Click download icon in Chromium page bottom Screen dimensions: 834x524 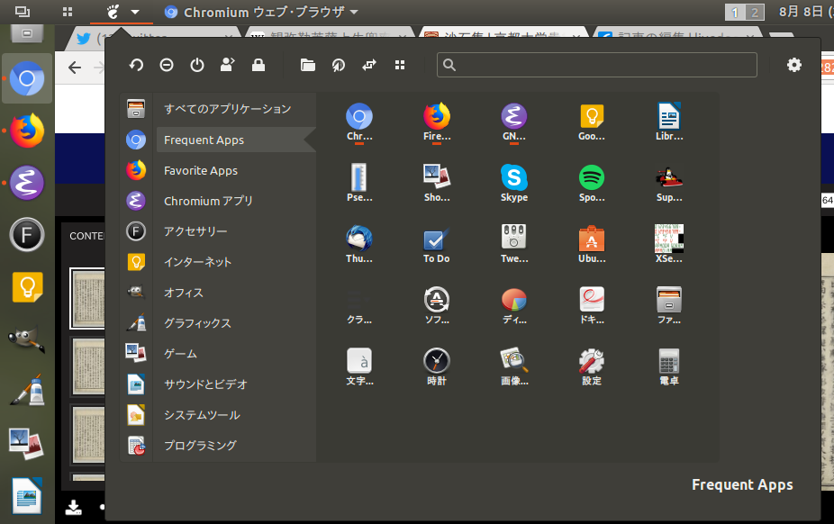tap(73, 508)
